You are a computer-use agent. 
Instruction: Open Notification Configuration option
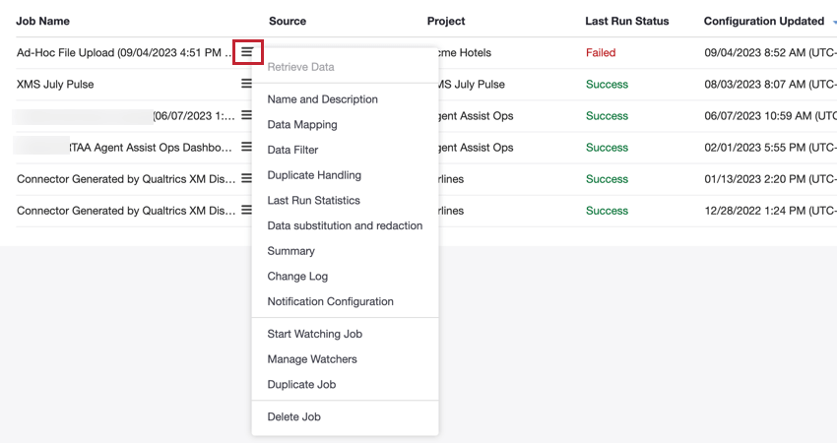pos(330,302)
